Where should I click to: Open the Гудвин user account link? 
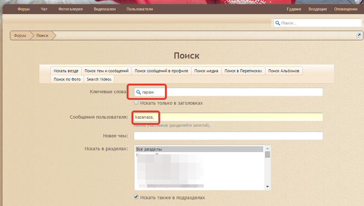pos(294,9)
